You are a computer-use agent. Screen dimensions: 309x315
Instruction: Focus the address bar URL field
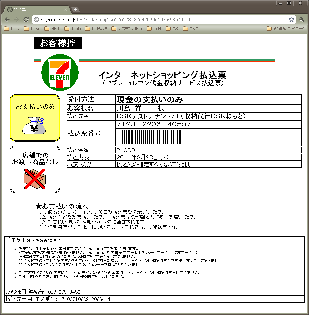pos(163,20)
